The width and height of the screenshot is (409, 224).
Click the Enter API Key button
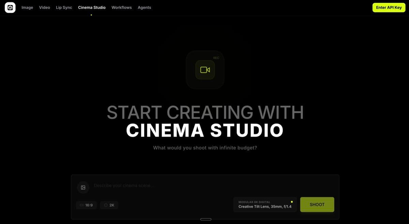coord(389,7)
